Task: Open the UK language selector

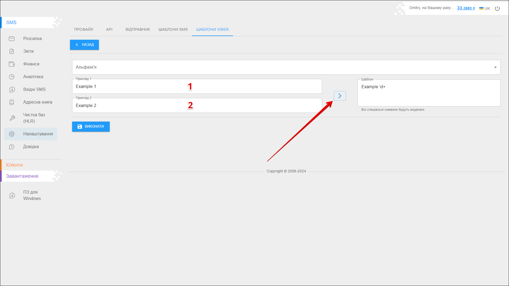Action: 485,8
